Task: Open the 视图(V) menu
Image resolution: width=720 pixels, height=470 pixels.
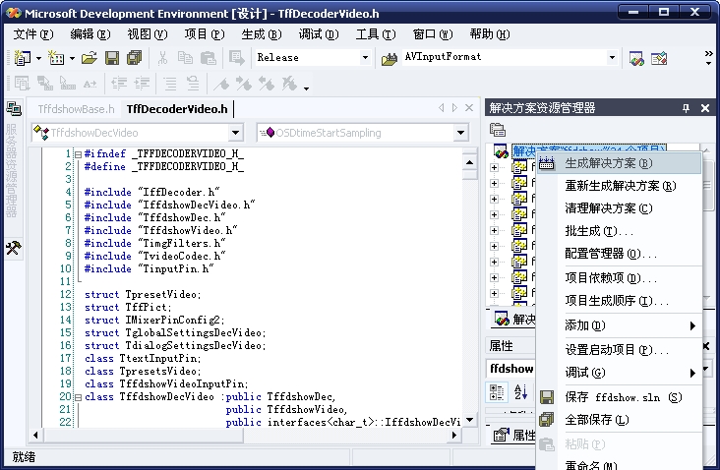Action: pos(147,34)
